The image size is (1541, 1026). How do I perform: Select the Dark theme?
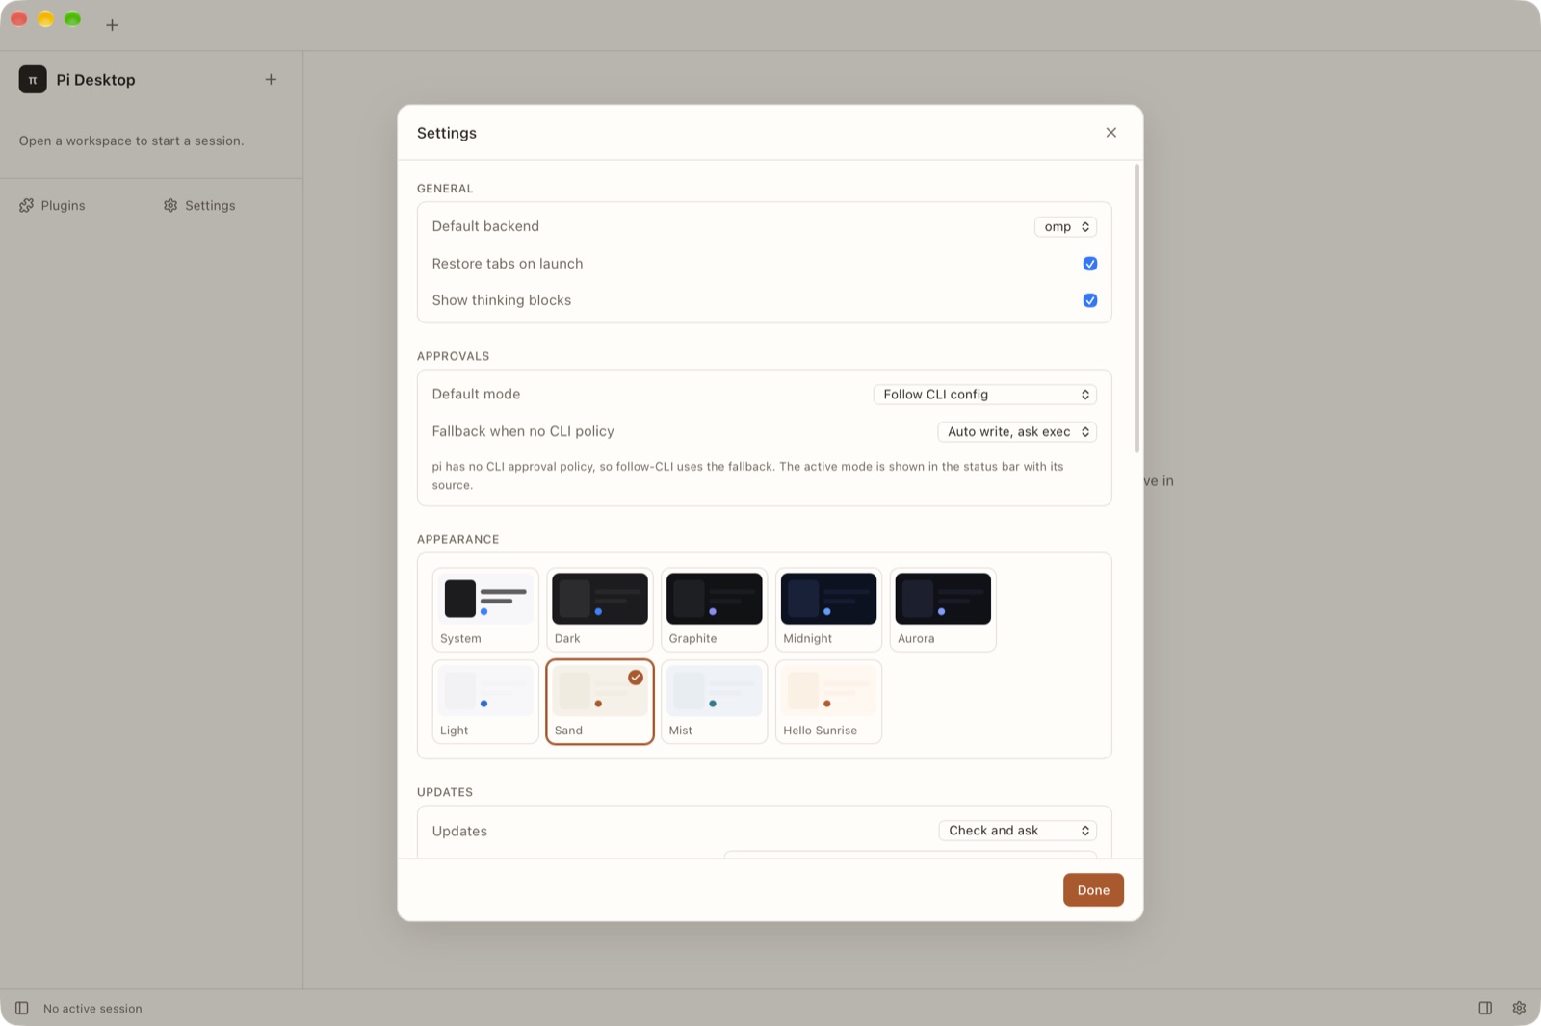[x=600, y=610]
